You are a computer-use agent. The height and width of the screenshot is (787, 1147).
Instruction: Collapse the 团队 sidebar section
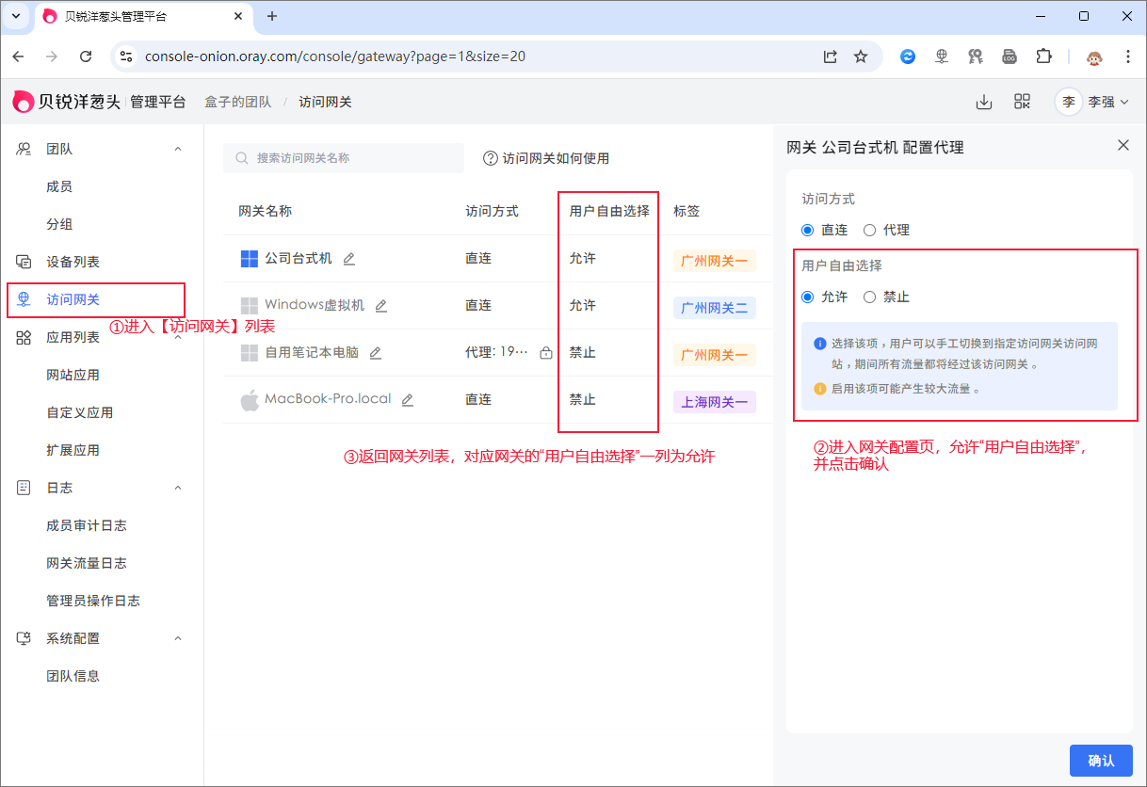pos(178,149)
